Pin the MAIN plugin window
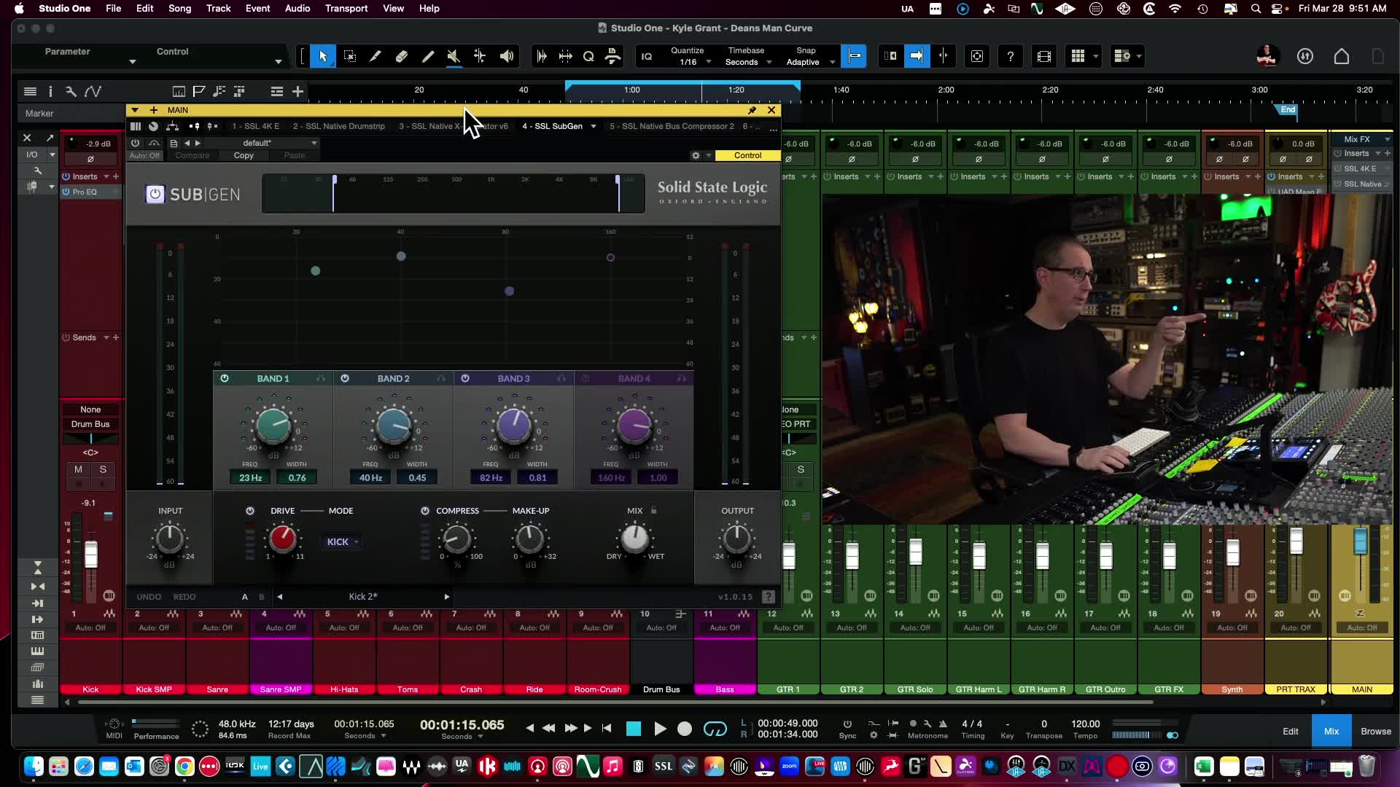1400x787 pixels. pos(752,110)
